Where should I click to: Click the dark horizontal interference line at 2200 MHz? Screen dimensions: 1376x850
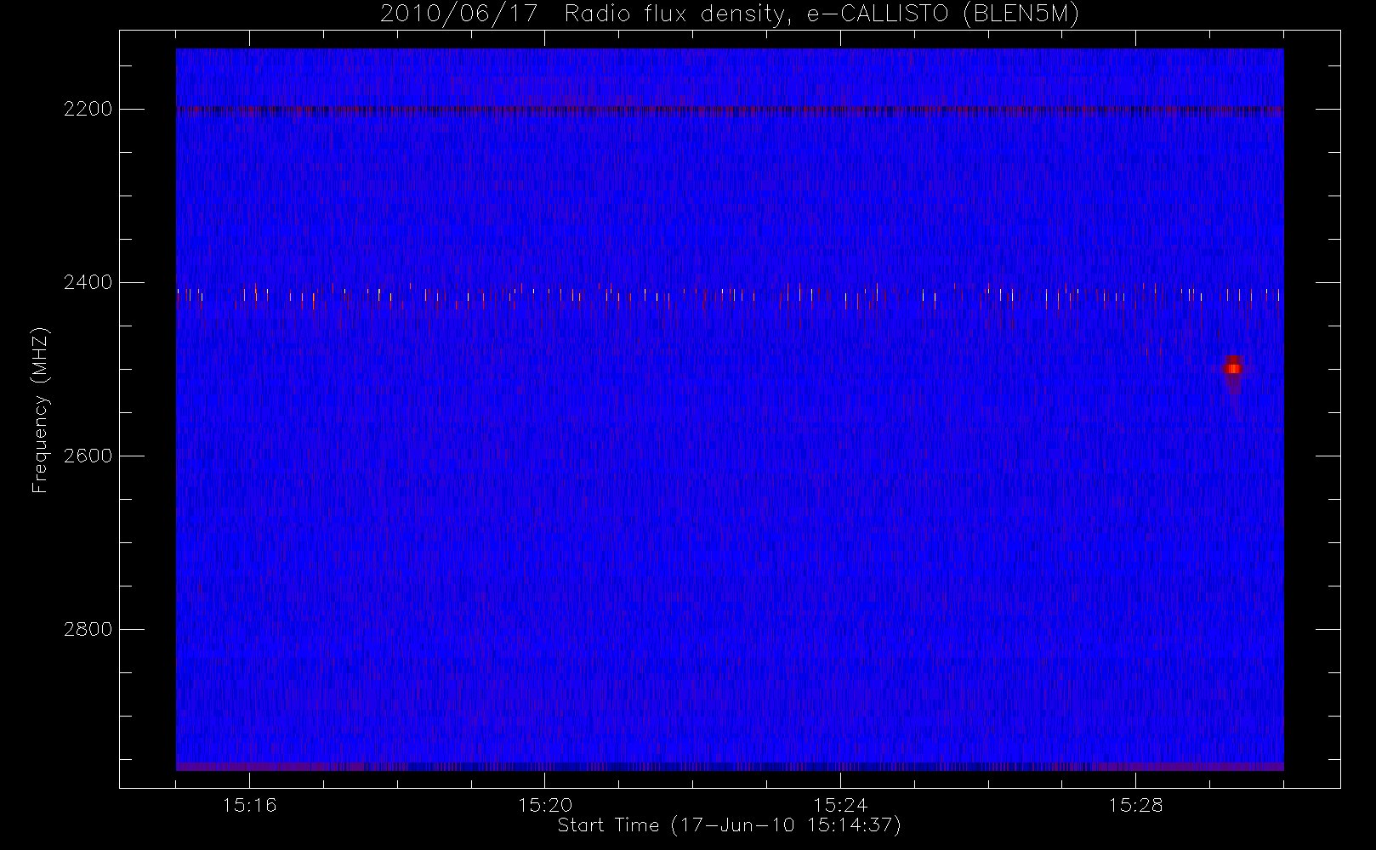coord(729,110)
